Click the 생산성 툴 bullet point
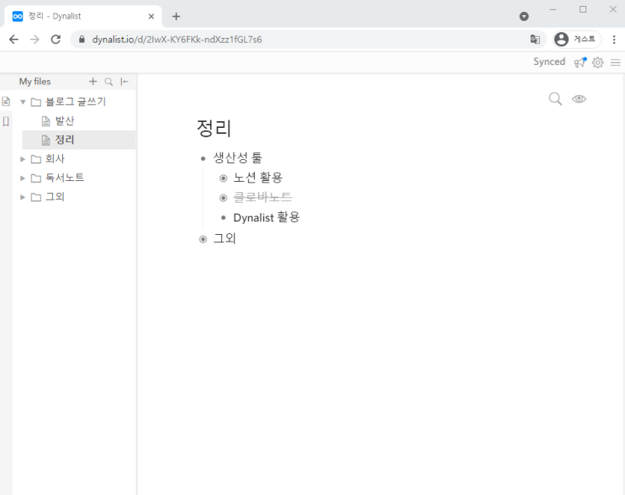The image size is (625, 495). [x=203, y=159]
